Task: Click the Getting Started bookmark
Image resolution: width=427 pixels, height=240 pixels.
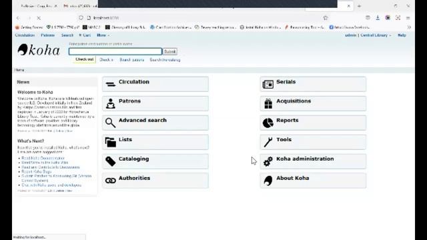Action: [29, 27]
